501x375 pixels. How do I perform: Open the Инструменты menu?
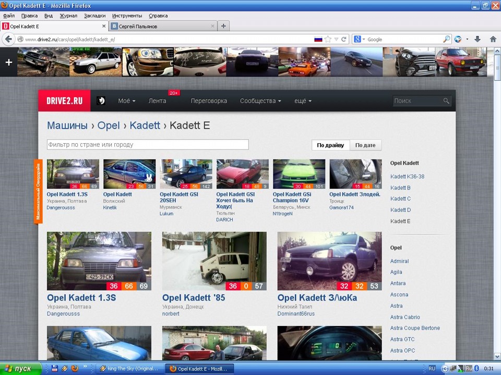point(127,16)
